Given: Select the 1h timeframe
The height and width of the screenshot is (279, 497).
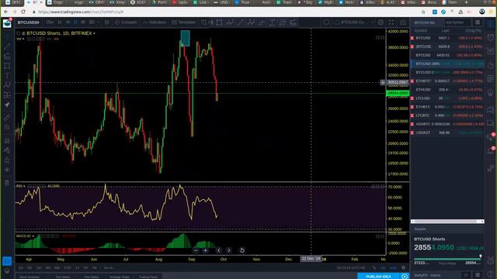Looking at the screenshot, I should tap(59, 22).
